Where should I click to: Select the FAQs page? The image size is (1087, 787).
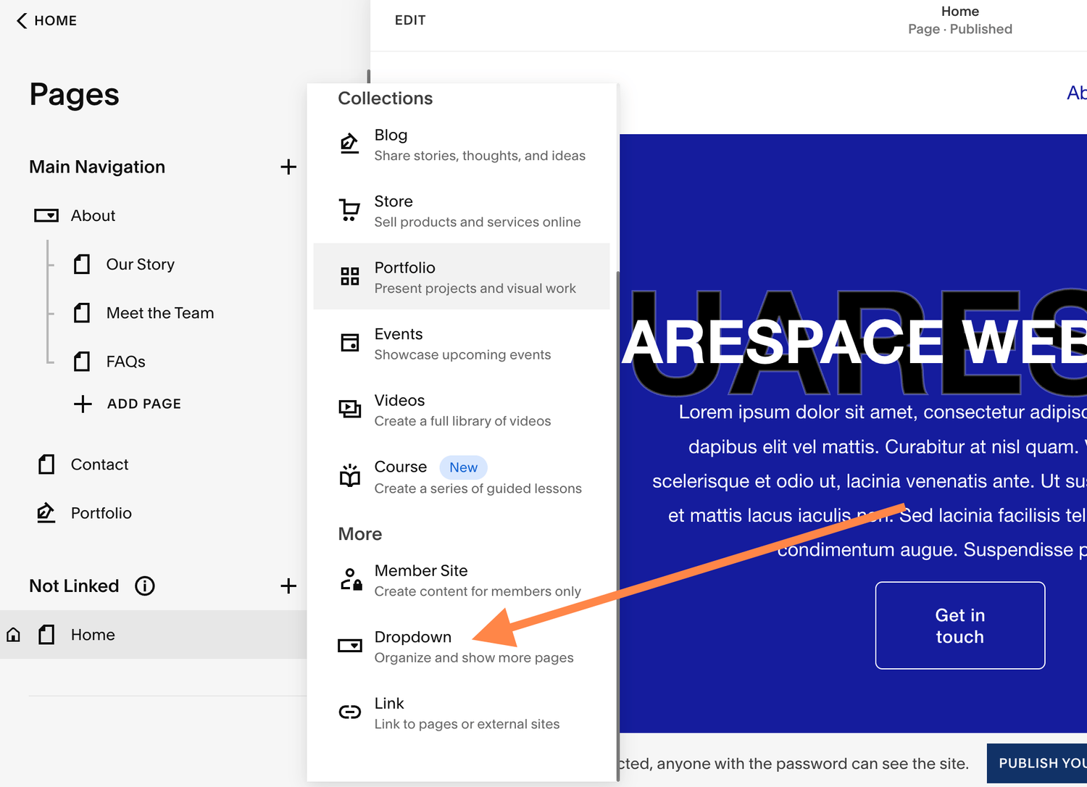coord(126,361)
